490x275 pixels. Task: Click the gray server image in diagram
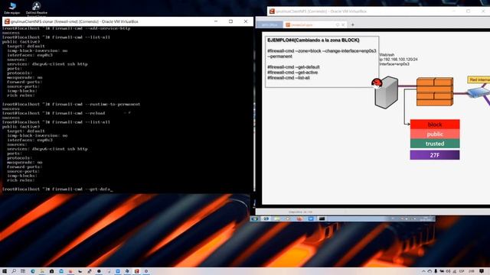386,92
